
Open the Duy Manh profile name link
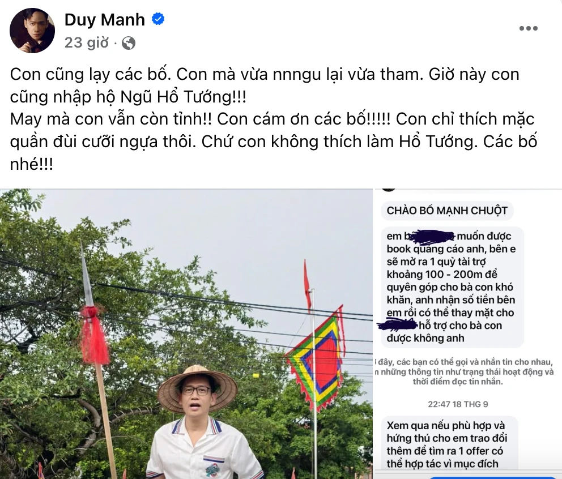point(104,19)
